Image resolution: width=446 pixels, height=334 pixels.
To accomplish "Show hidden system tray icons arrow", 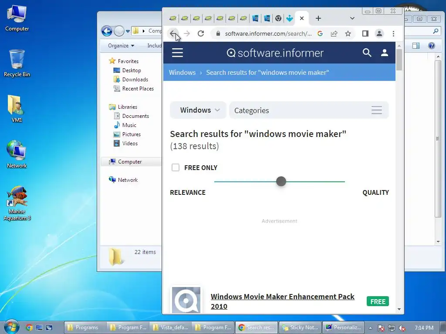I will pyautogui.click(x=370, y=328).
